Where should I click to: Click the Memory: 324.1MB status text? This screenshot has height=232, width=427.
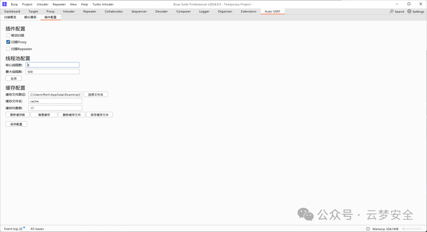(x=385, y=229)
